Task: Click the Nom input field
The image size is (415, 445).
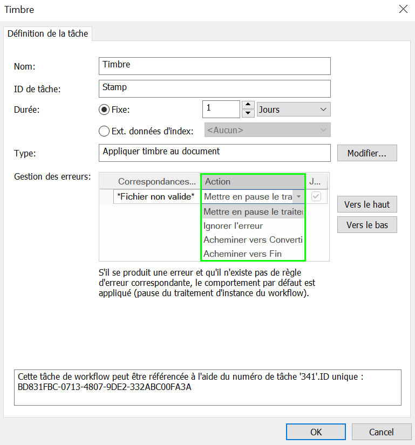Action: (215, 66)
